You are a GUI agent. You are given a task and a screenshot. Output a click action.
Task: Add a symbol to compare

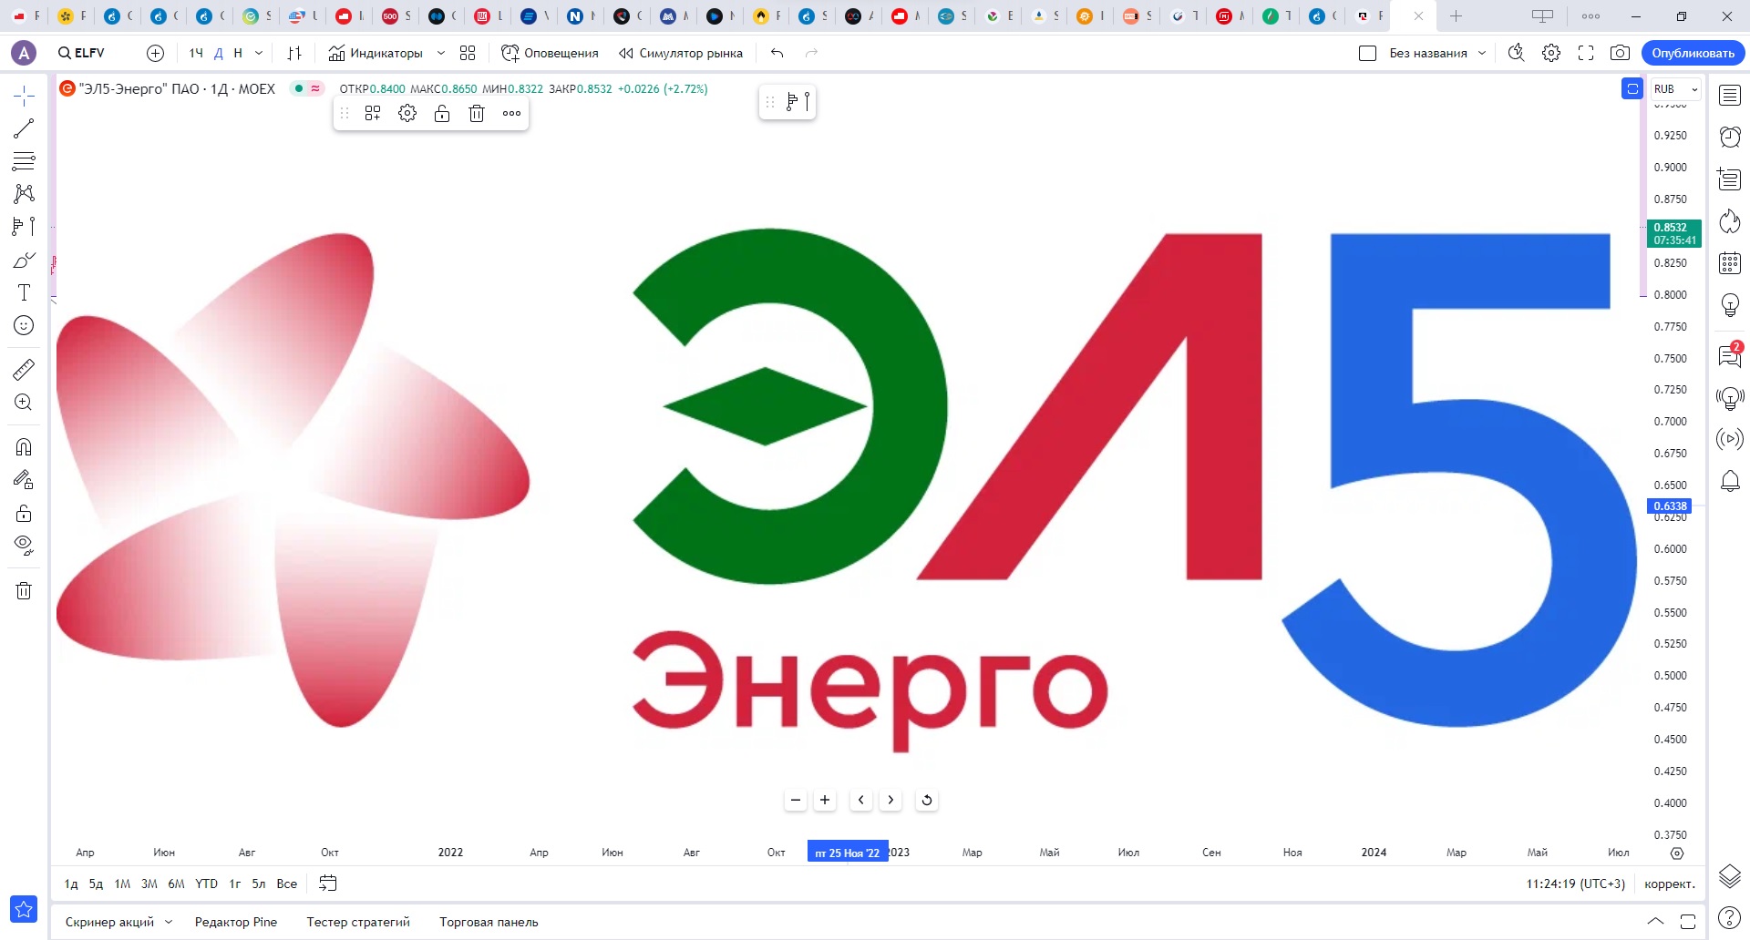156,53
